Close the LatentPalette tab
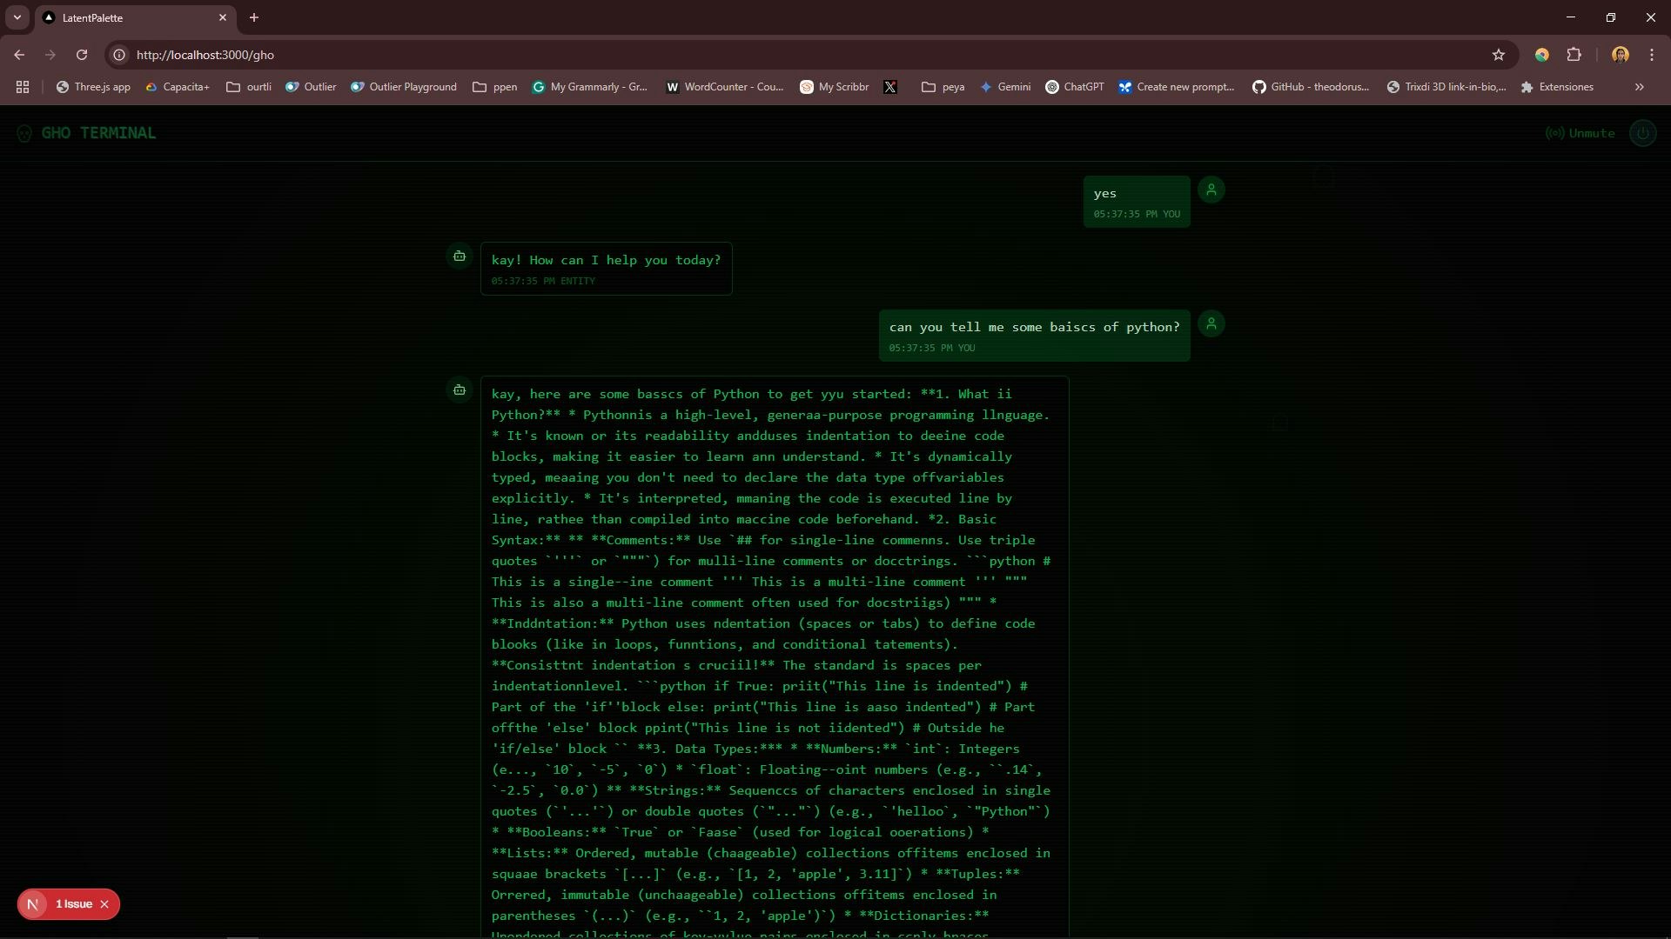 coord(223,17)
